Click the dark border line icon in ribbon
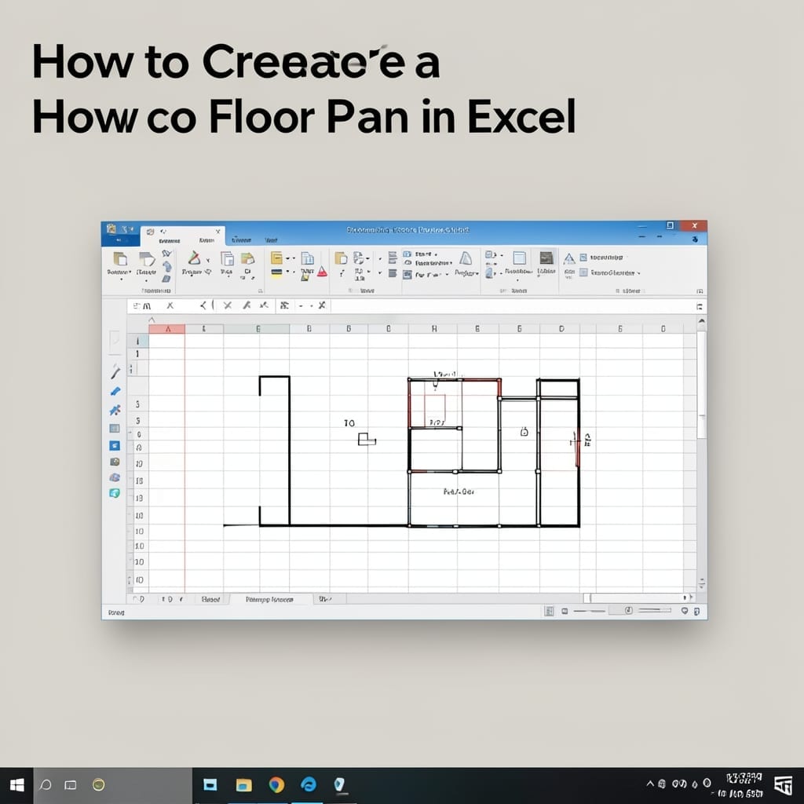Screen dimensions: 804x804 [x=276, y=272]
